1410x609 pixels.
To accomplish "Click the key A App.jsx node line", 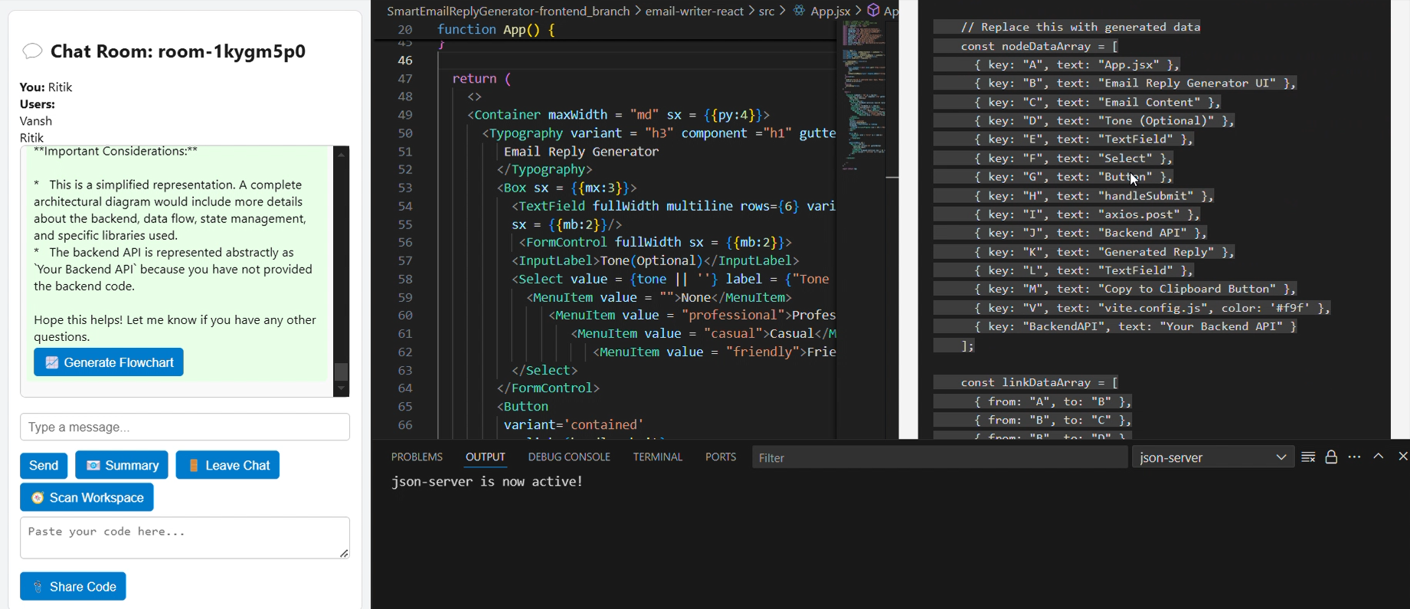I will (1078, 65).
